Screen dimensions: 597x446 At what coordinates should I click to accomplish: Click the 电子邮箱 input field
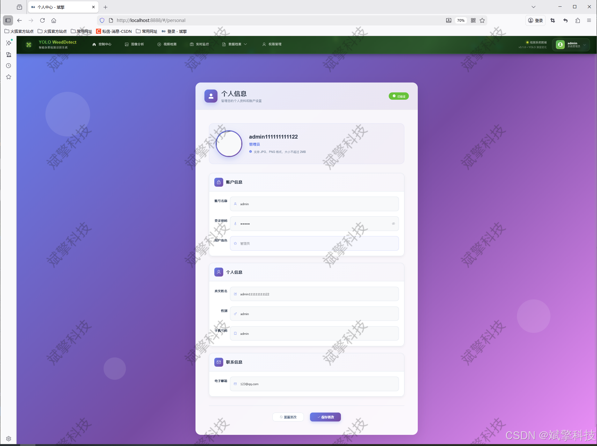click(314, 384)
